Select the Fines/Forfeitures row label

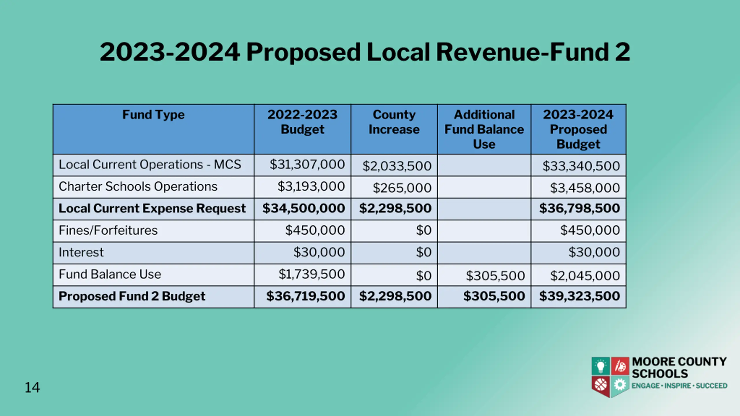pos(108,231)
